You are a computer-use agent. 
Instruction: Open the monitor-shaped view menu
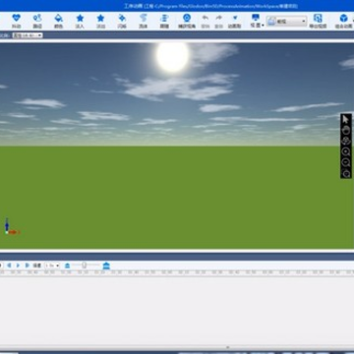(256, 21)
